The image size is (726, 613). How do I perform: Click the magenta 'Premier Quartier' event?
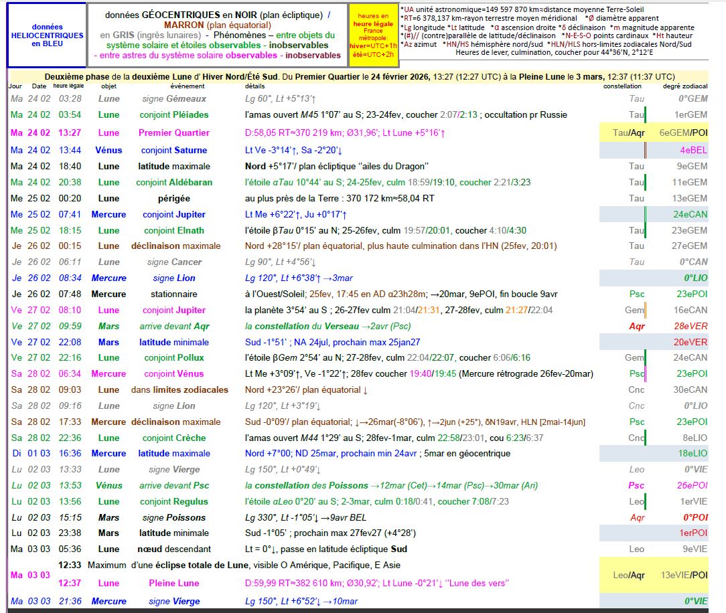[x=173, y=133]
